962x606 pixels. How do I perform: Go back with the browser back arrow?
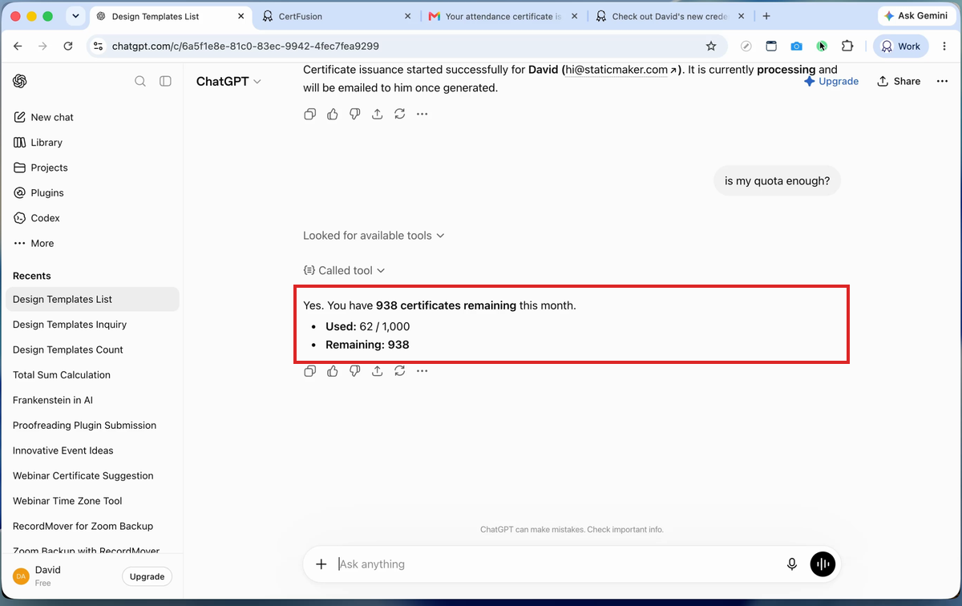(18, 46)
